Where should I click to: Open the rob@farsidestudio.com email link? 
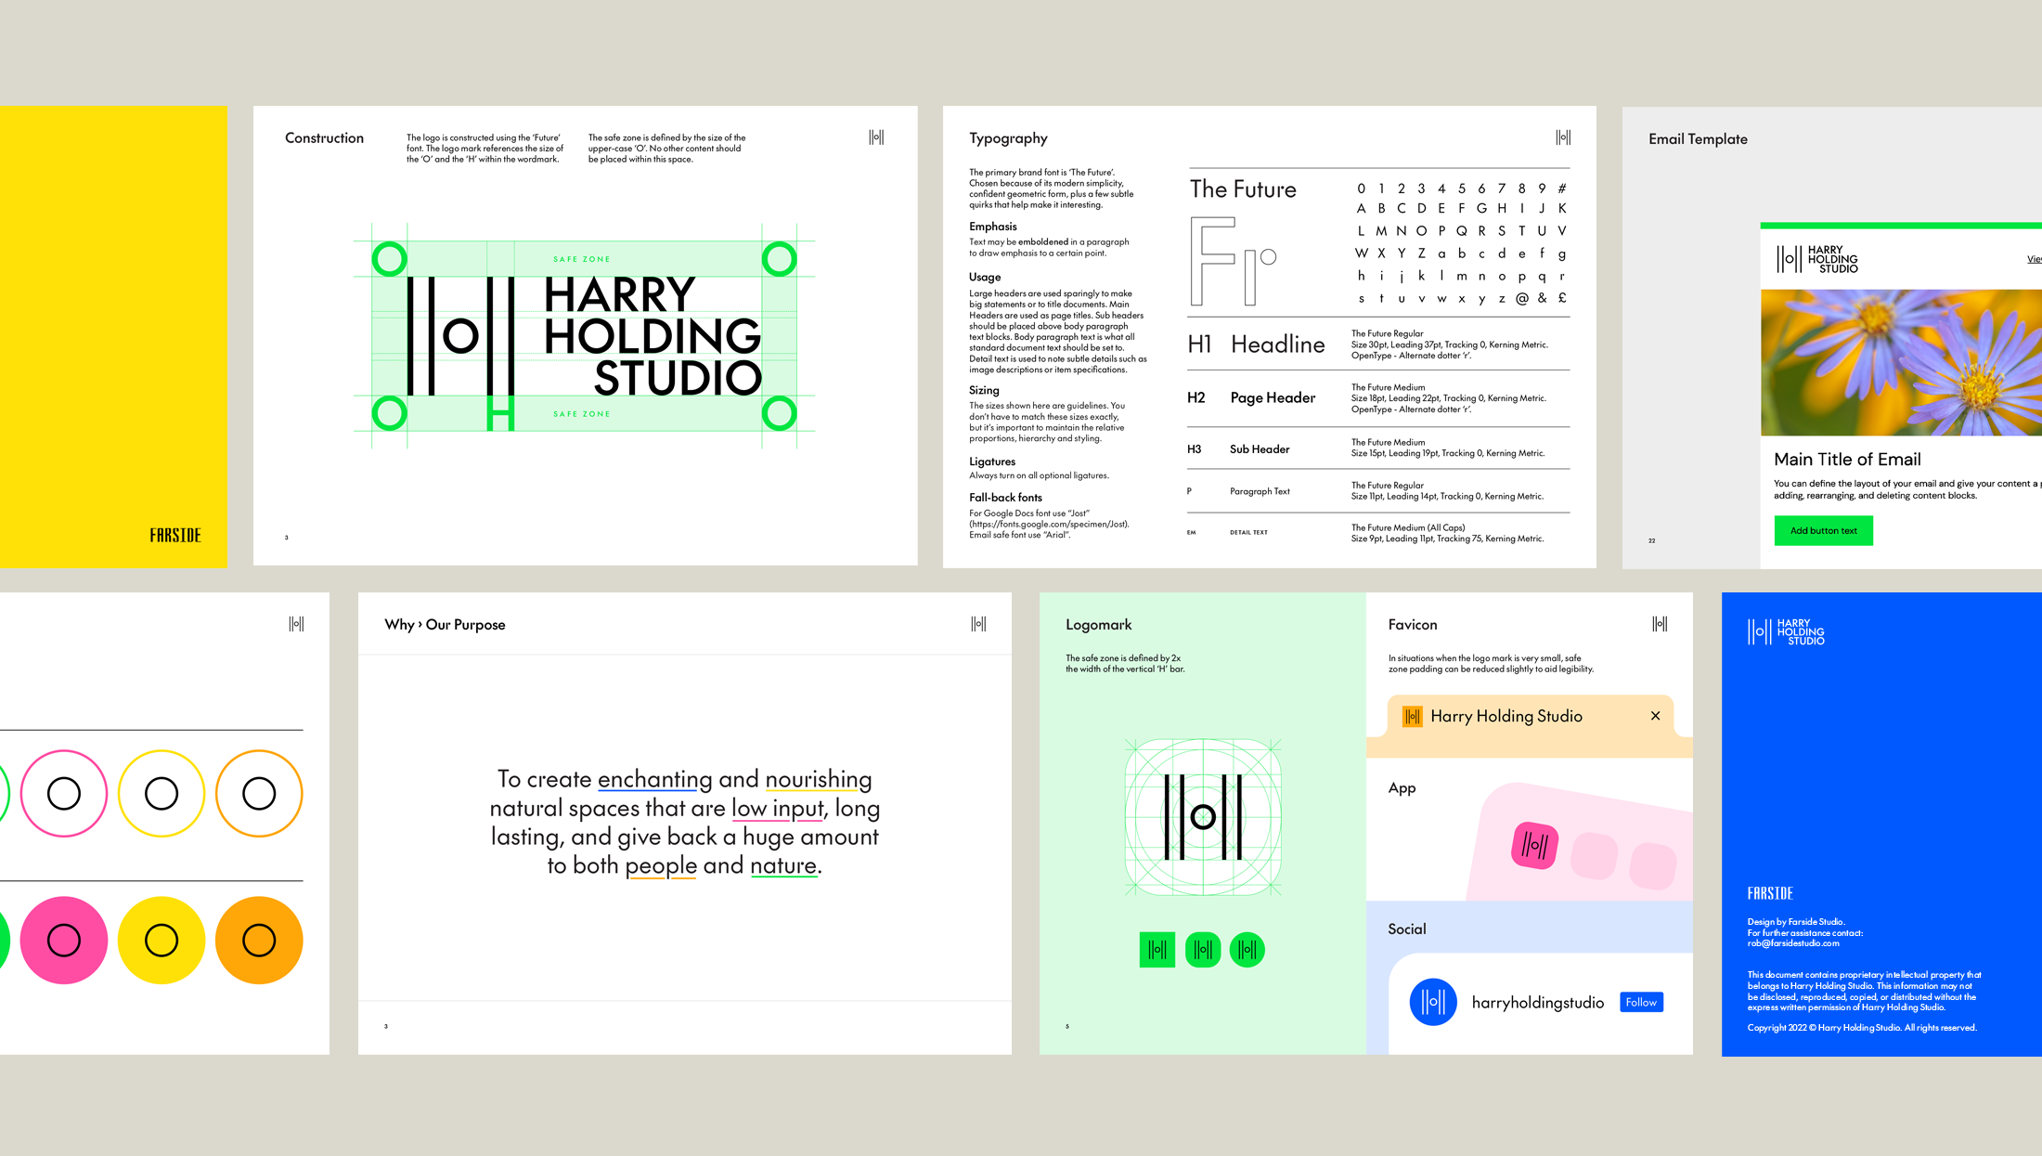pos(1793,943)
